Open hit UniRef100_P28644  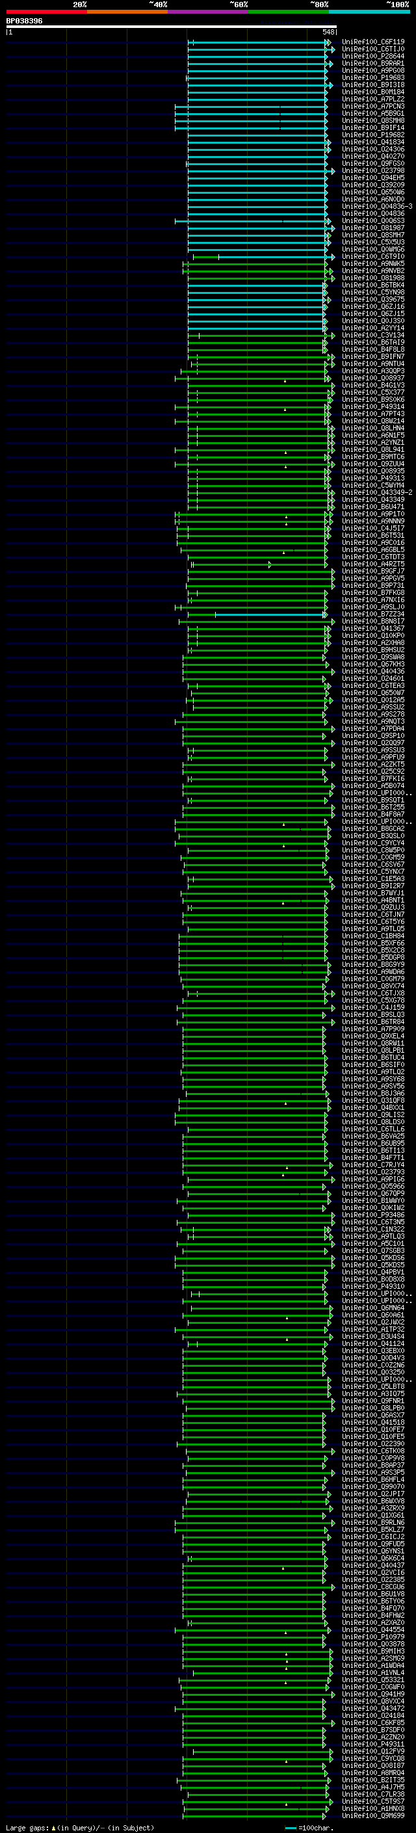pyautogui.click(x=373, y=56)
